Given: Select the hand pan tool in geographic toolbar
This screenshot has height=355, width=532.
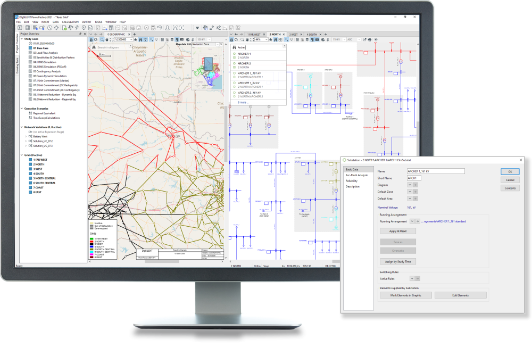Looking at the screenshot, I should pyautogui.click(x=107, y=40).
